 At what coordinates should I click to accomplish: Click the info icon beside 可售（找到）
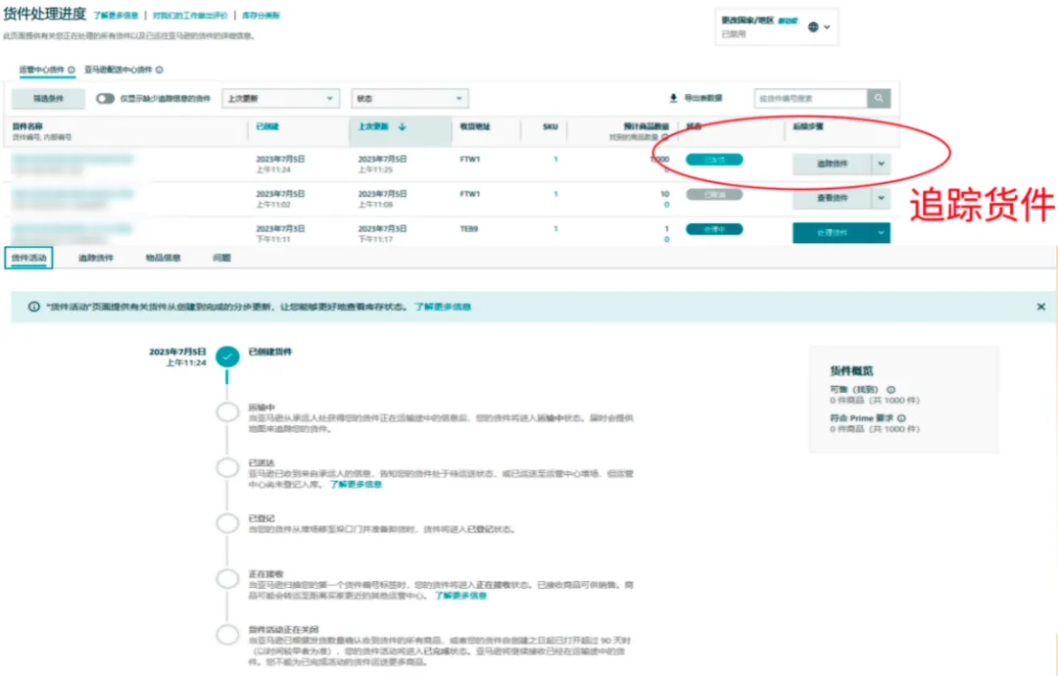890,389
